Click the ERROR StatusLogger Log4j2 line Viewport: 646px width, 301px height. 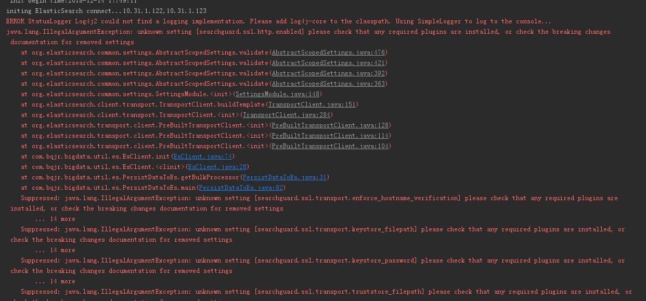point(279,21)
